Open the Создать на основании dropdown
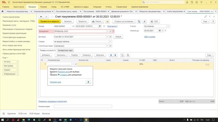Image resolution: width=218 pixels, height=122 pixels. click(x=124, y=21)
